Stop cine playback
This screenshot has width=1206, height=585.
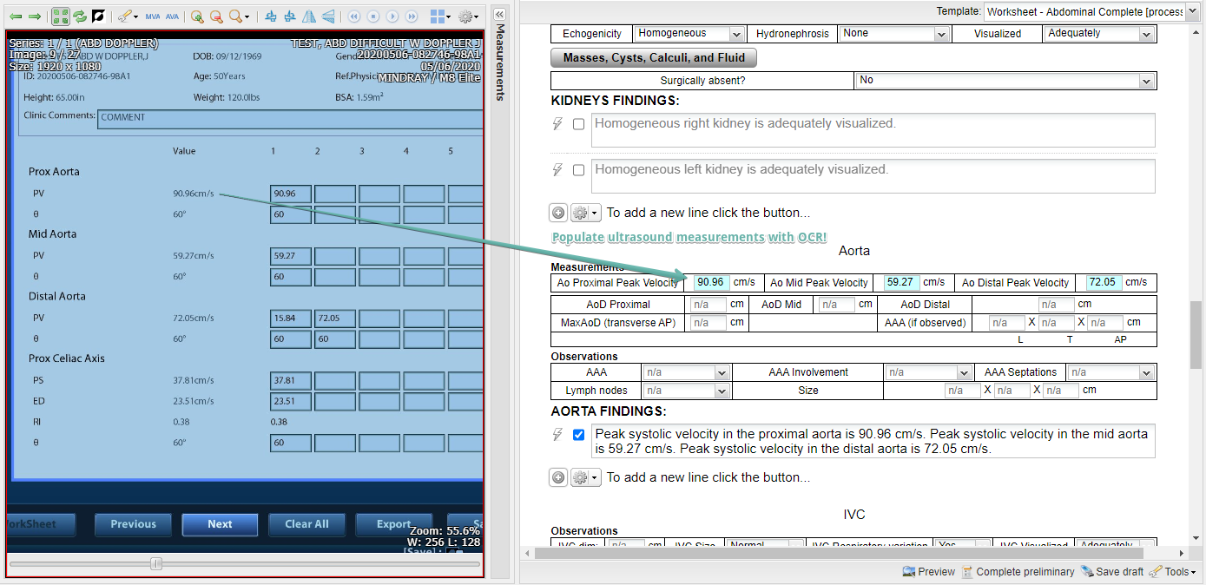373,16
